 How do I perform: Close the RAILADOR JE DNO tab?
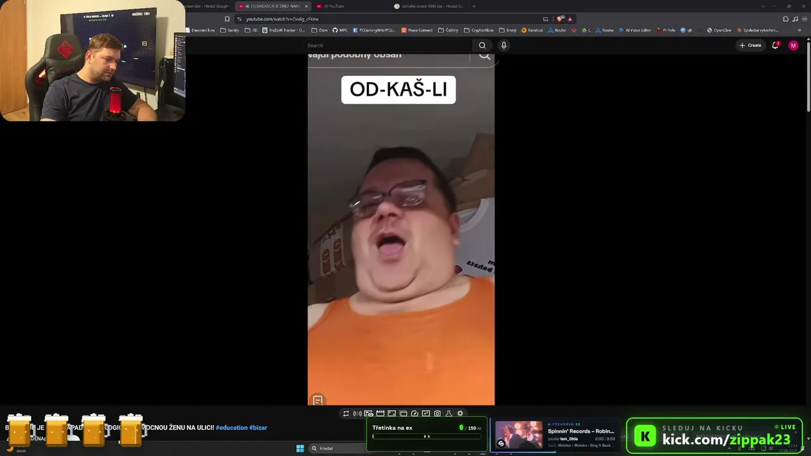click(306, 6)
